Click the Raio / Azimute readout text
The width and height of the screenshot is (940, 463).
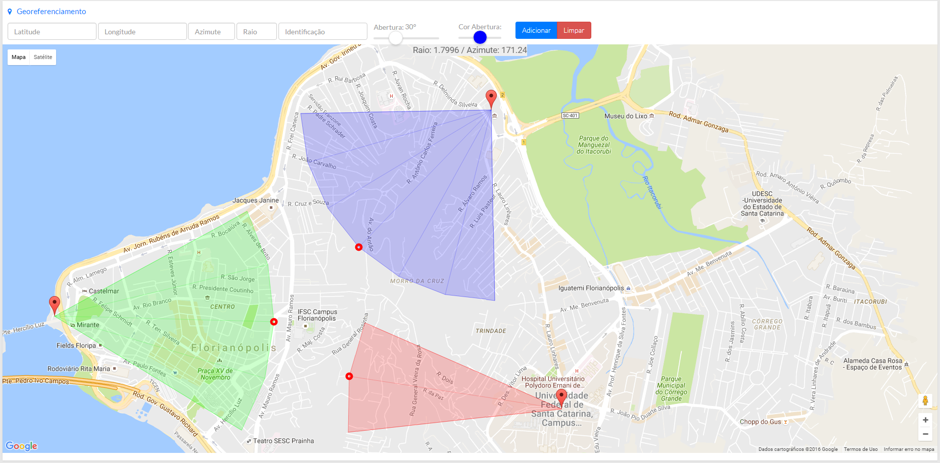click(469, 50)
